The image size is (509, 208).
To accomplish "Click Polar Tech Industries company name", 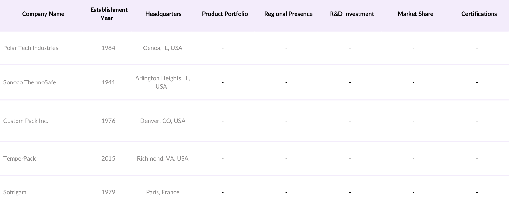I will (x=31, y=48).
